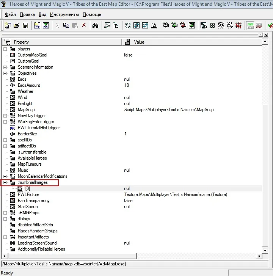
Task: Click the red terrain layer icon
Action: click(259, 25)
